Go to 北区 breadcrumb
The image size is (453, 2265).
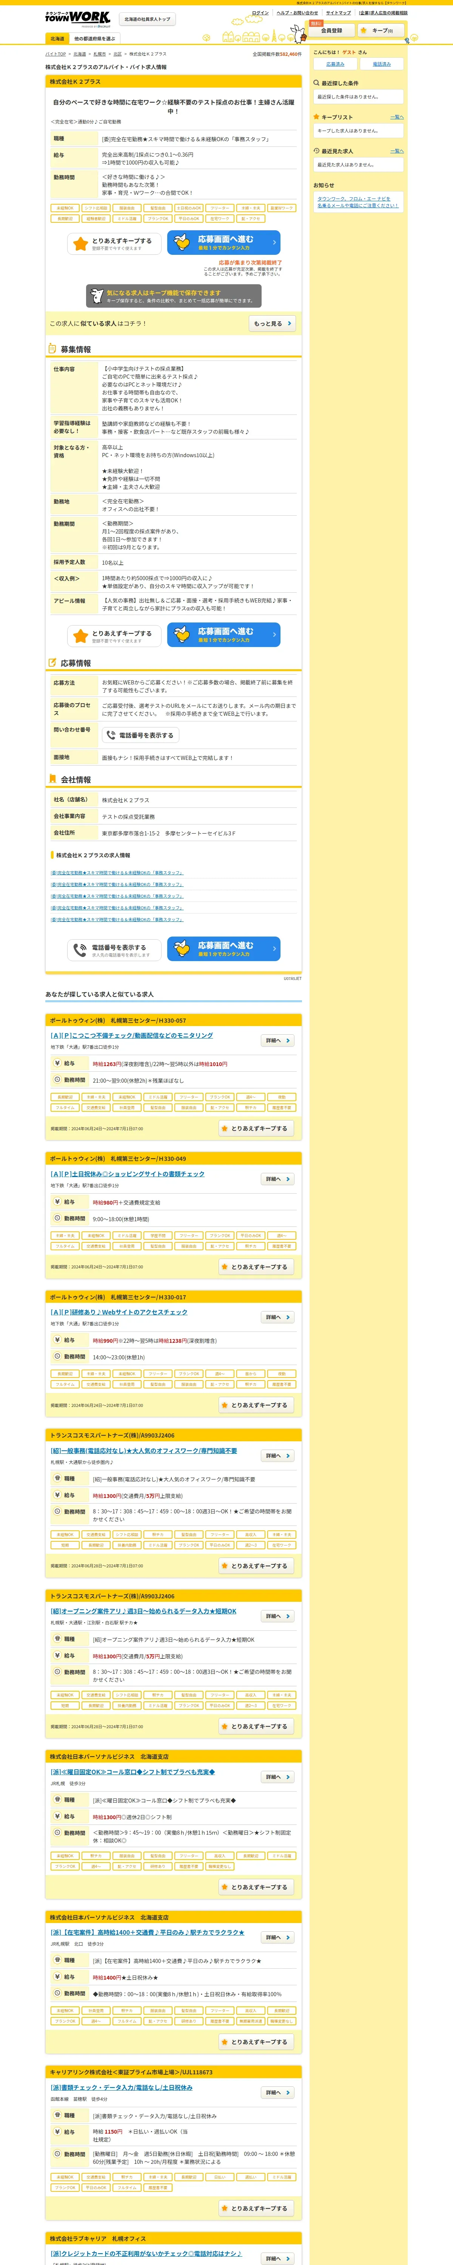(118, 54)
